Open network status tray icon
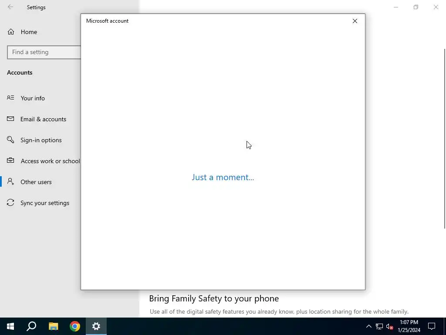 [x=379, y=326]
